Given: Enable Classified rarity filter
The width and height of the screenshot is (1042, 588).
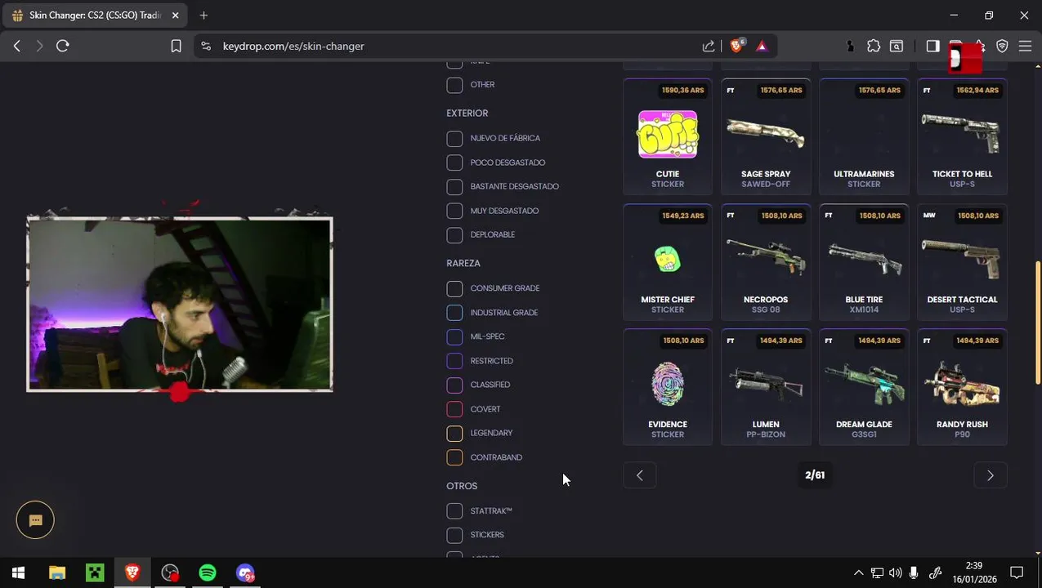Looking at the screenshot, I should click(454, 385).
